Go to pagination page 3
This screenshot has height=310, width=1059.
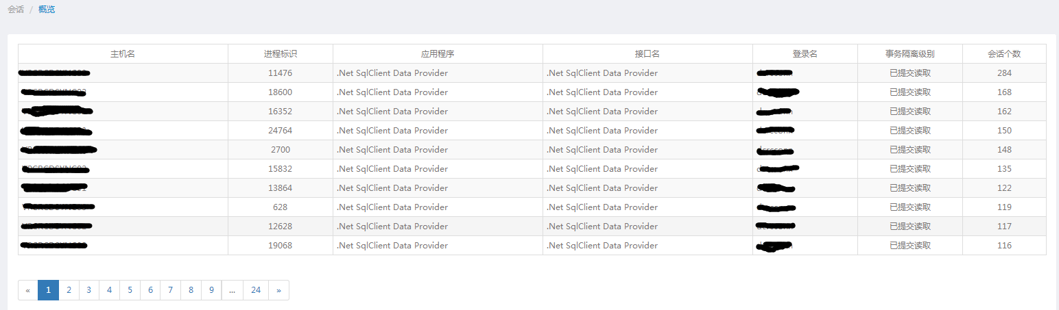[x=89, y=290]
